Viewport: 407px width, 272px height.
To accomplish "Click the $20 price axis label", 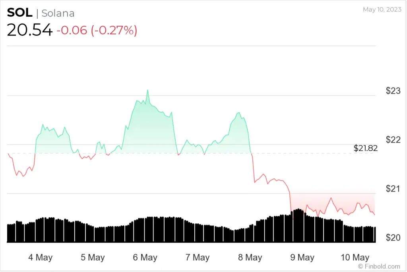I will [x=393, y=238].
